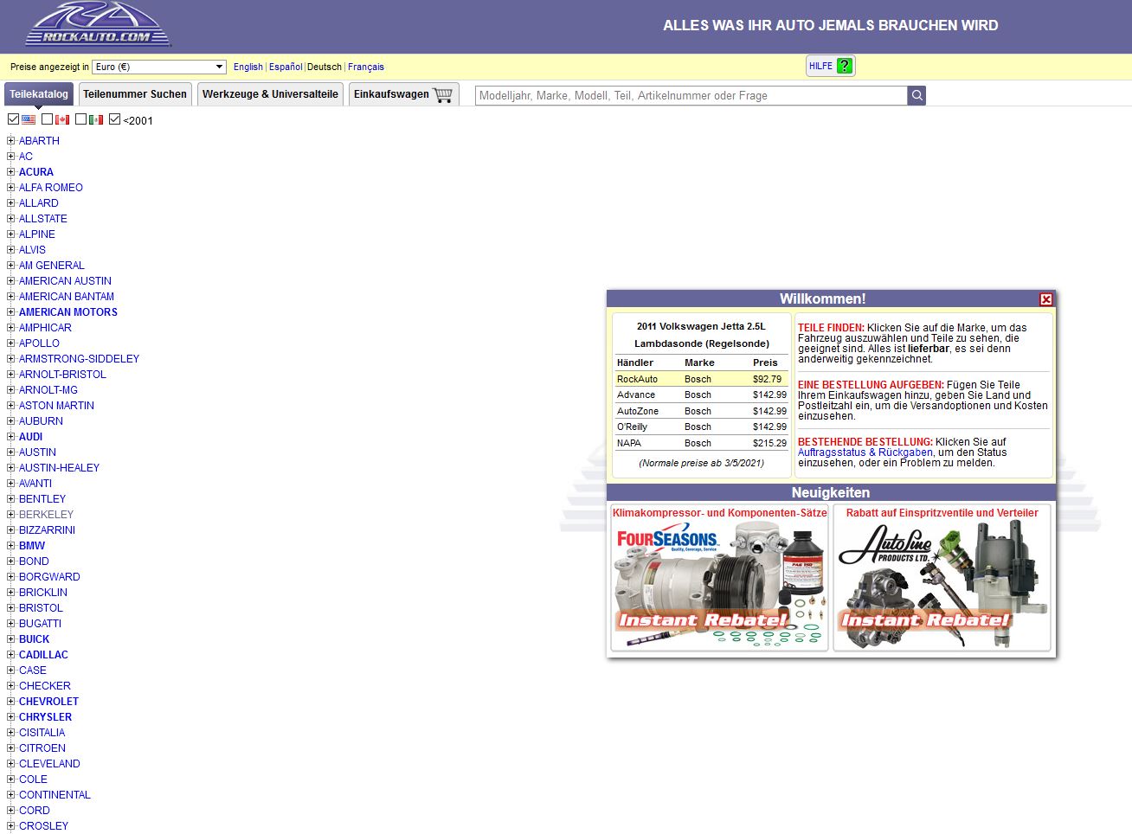Image resolution: width=1132 pixels, height=834 pixels.
Task: Select the Deutsch language option
Action: coord(325,67)
